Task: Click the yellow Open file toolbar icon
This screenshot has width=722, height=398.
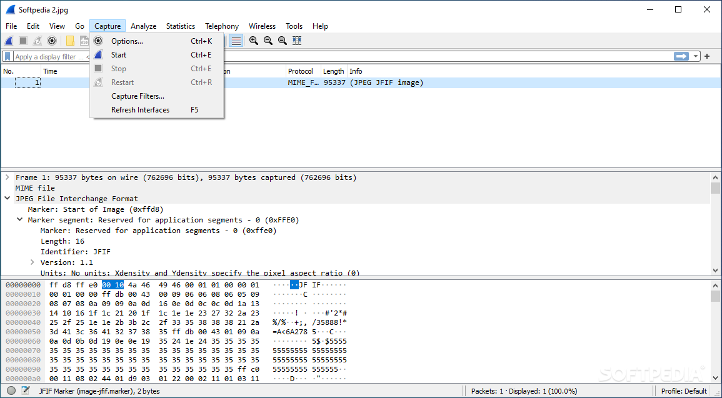Action: click(70, 41)
